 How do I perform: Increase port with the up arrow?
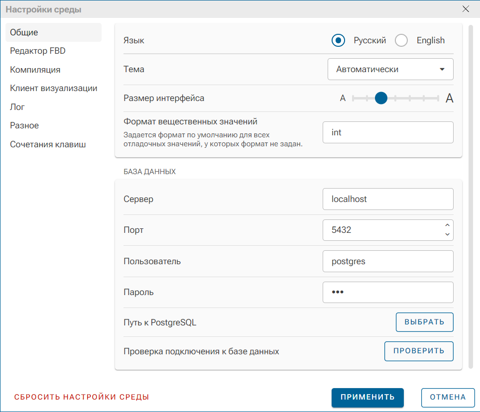point(447,225)
